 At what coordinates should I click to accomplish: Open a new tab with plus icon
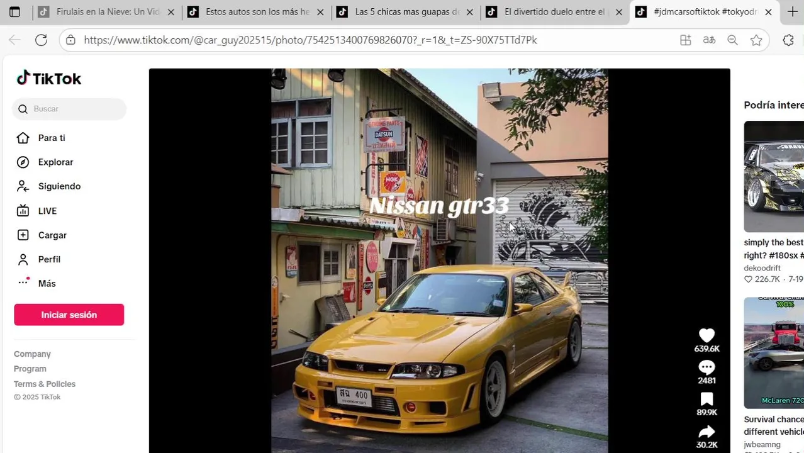[792, 12]
